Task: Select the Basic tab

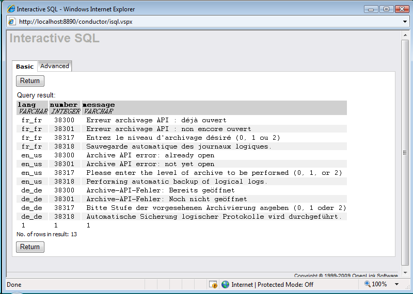Action: [25, 67]
